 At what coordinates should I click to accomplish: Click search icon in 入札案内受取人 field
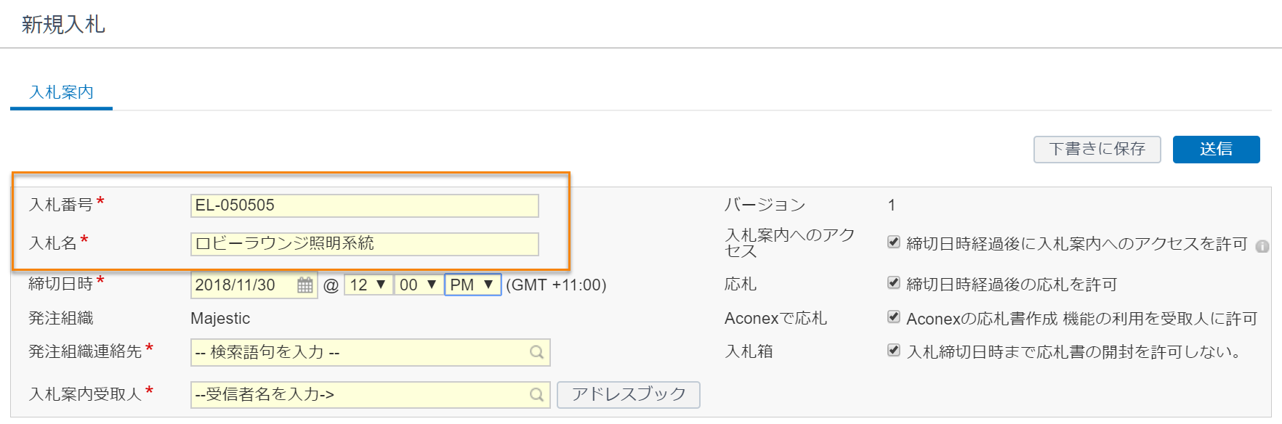(536, 394)
